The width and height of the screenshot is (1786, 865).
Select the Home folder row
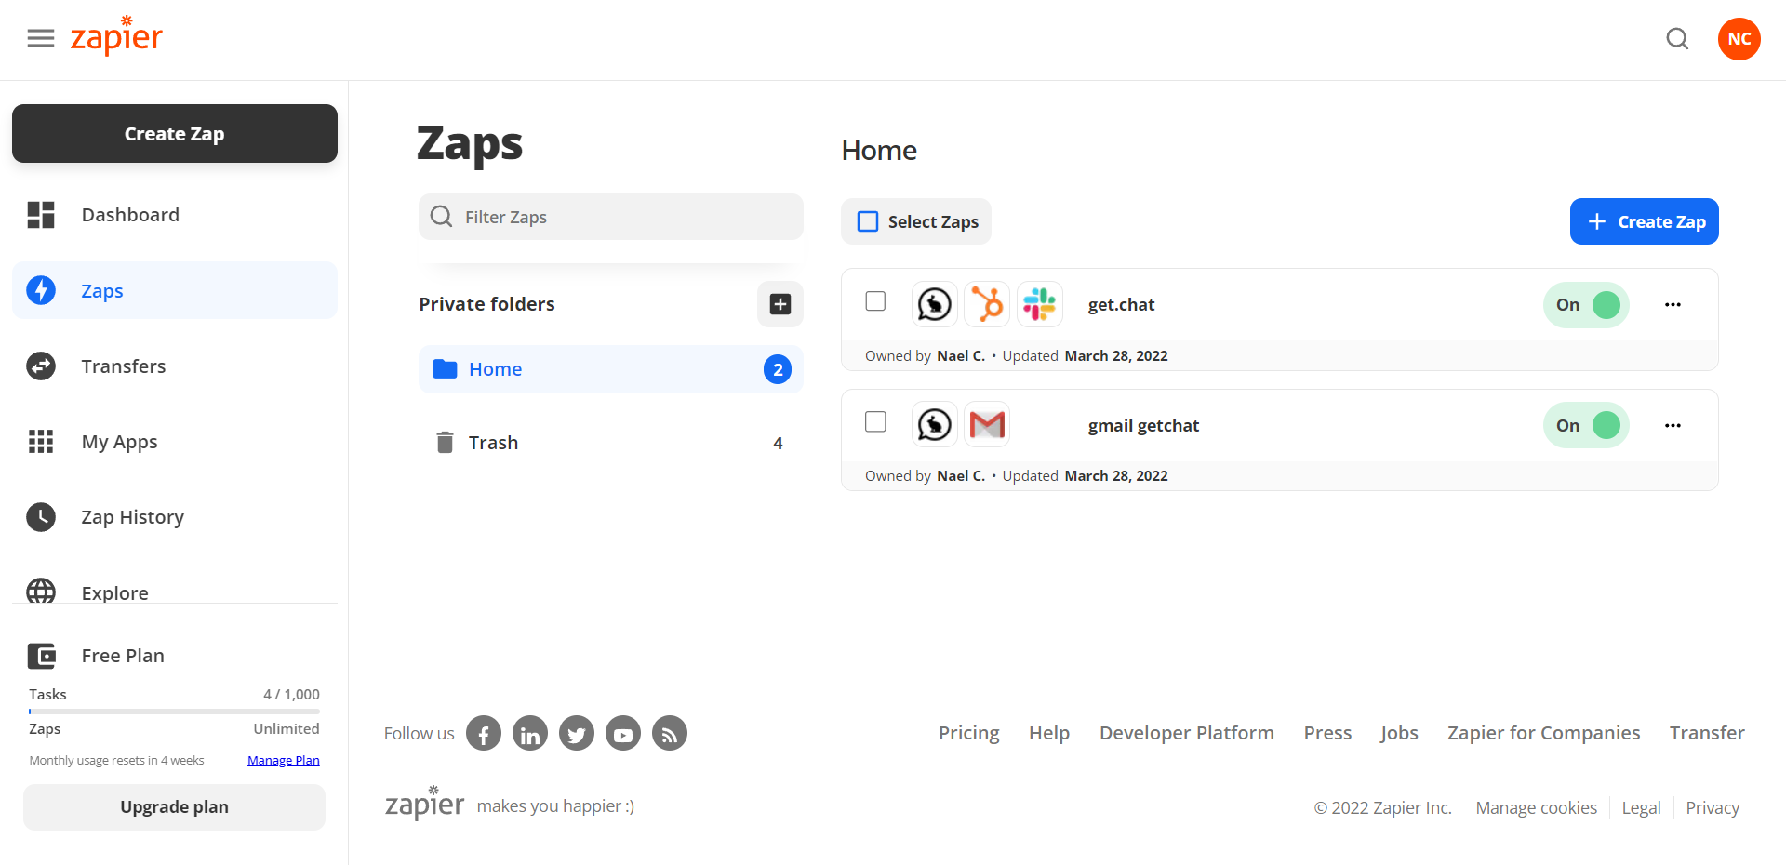pyautogui.click(x=610, y=369)
